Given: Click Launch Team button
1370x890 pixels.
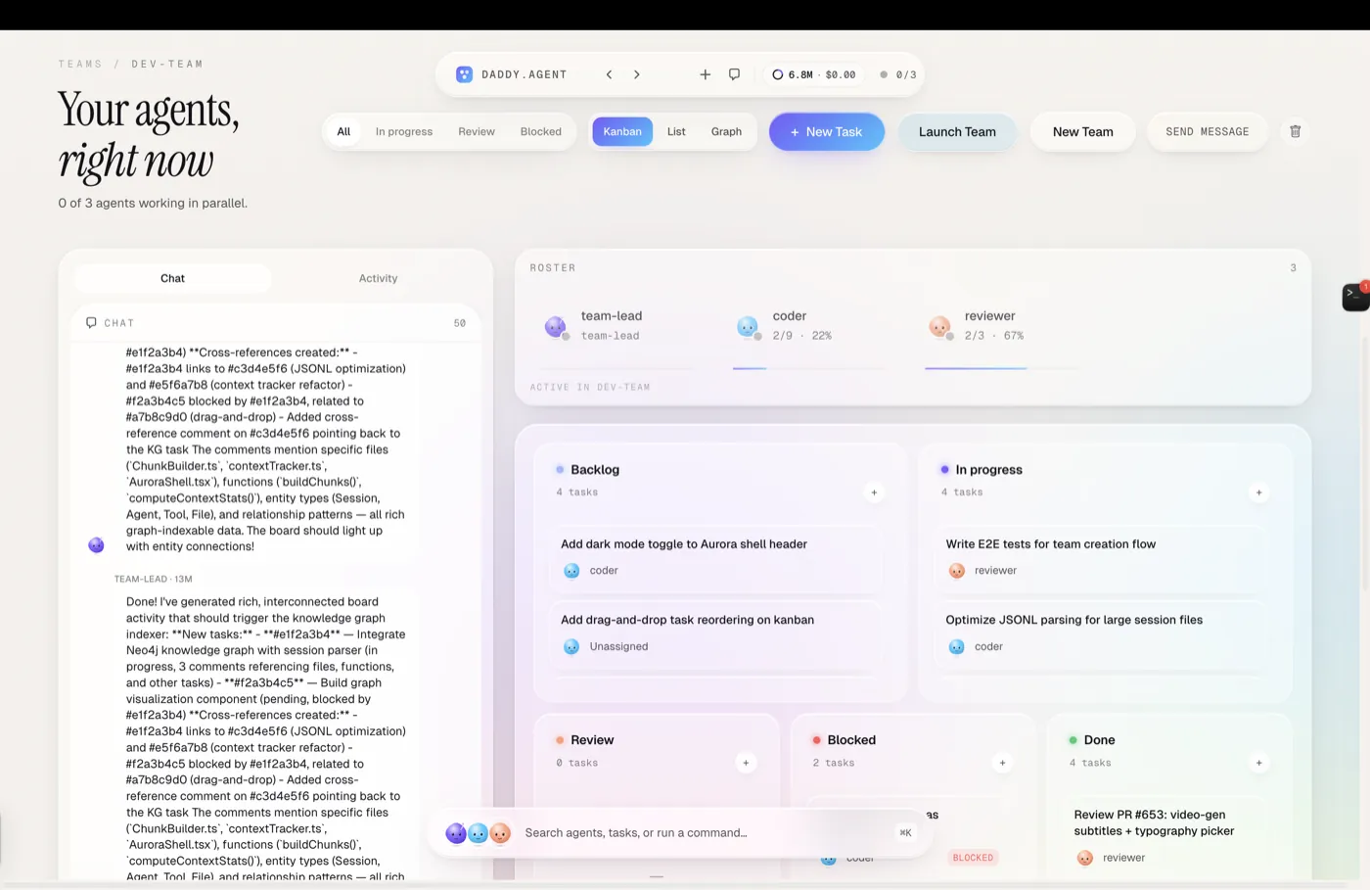Looking at the screenshot, I should point(957,131).
